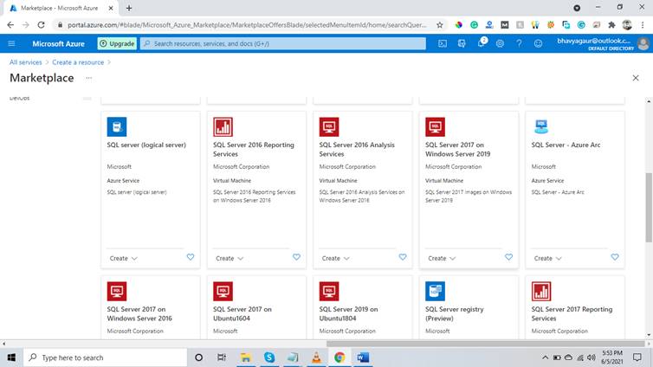This screenshot has height=367, width=653.
Task: Favorite SQL Server - Azure Arc with heart
Action: click(x=615, y=257)
